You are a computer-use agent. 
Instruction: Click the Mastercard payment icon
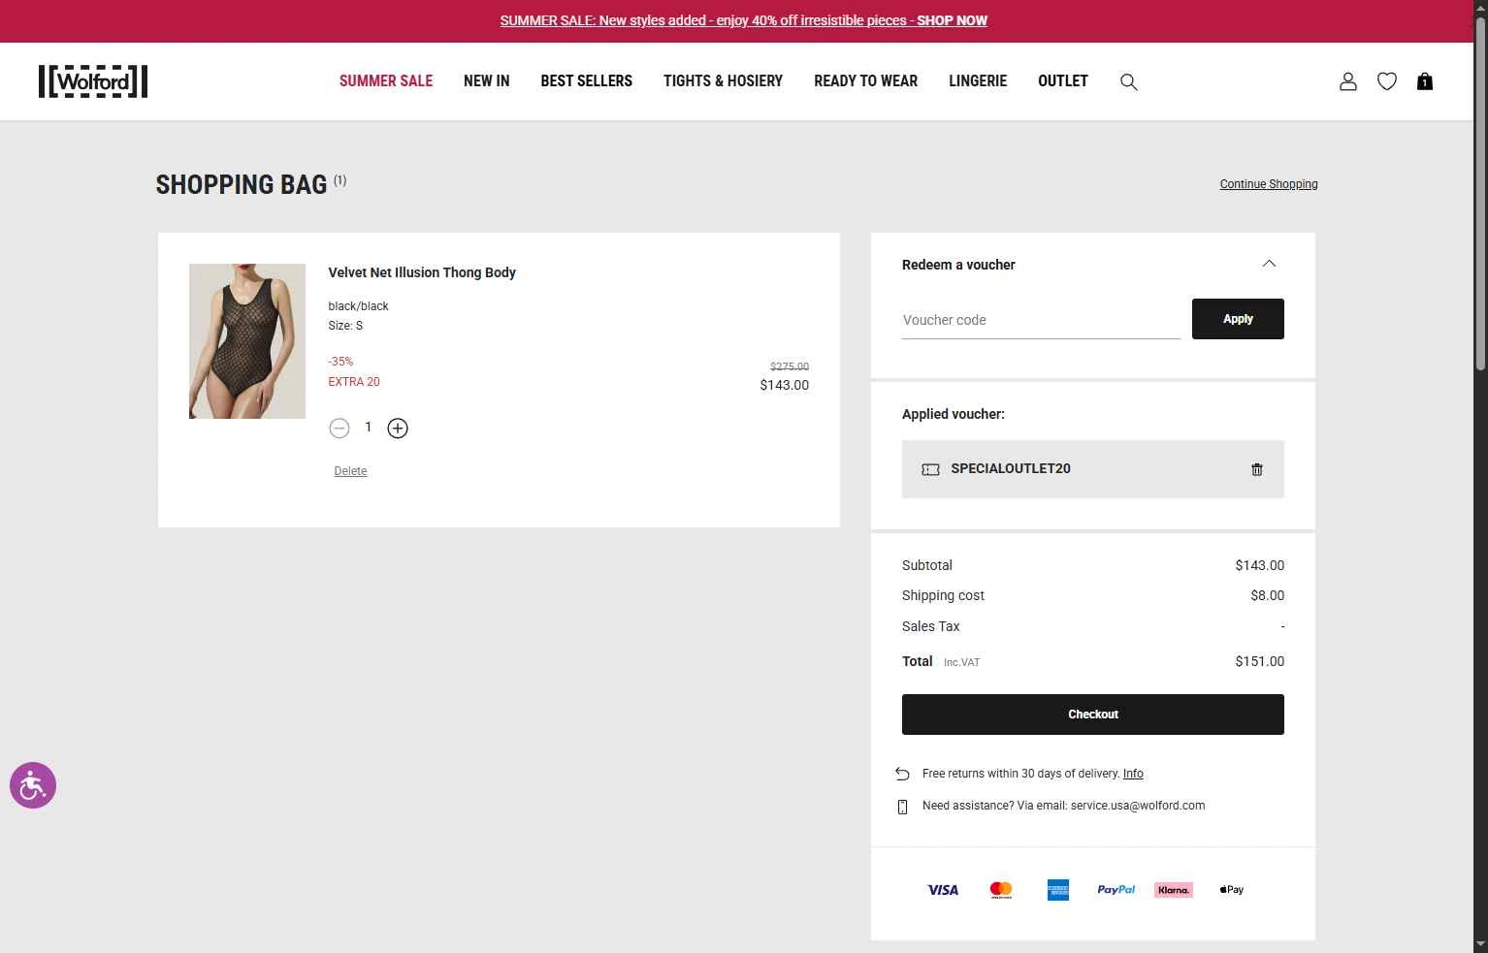1001,890
